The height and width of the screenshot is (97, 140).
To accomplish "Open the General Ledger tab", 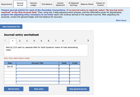I will point(33,4).
